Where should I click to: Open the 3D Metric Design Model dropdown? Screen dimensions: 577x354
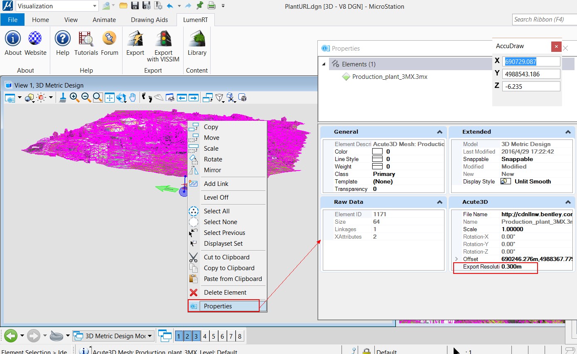(x=150, y=336)
